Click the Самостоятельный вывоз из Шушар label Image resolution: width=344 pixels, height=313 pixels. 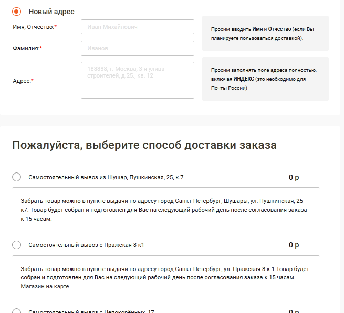click(x=106, y=178)
